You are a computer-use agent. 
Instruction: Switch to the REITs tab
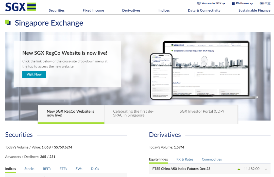pyautogui.click(x=47, y=169)
